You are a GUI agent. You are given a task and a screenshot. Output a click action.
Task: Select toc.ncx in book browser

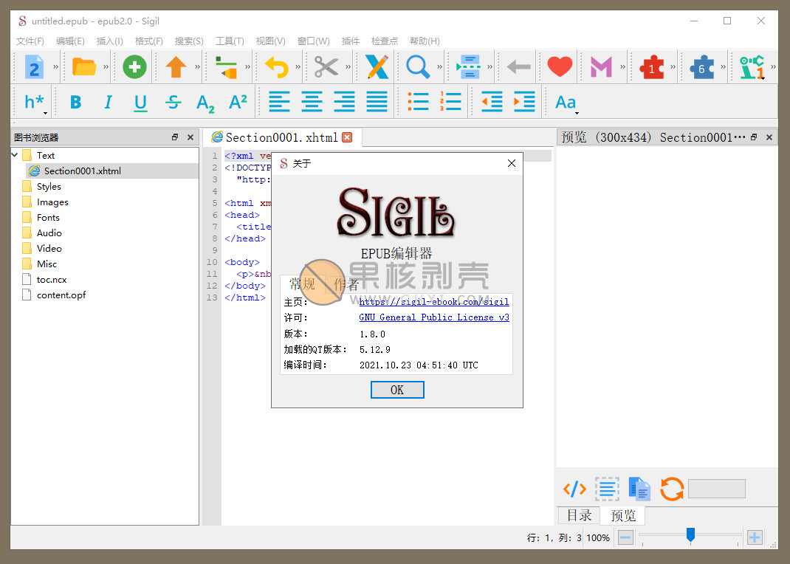tap(52, 280)
